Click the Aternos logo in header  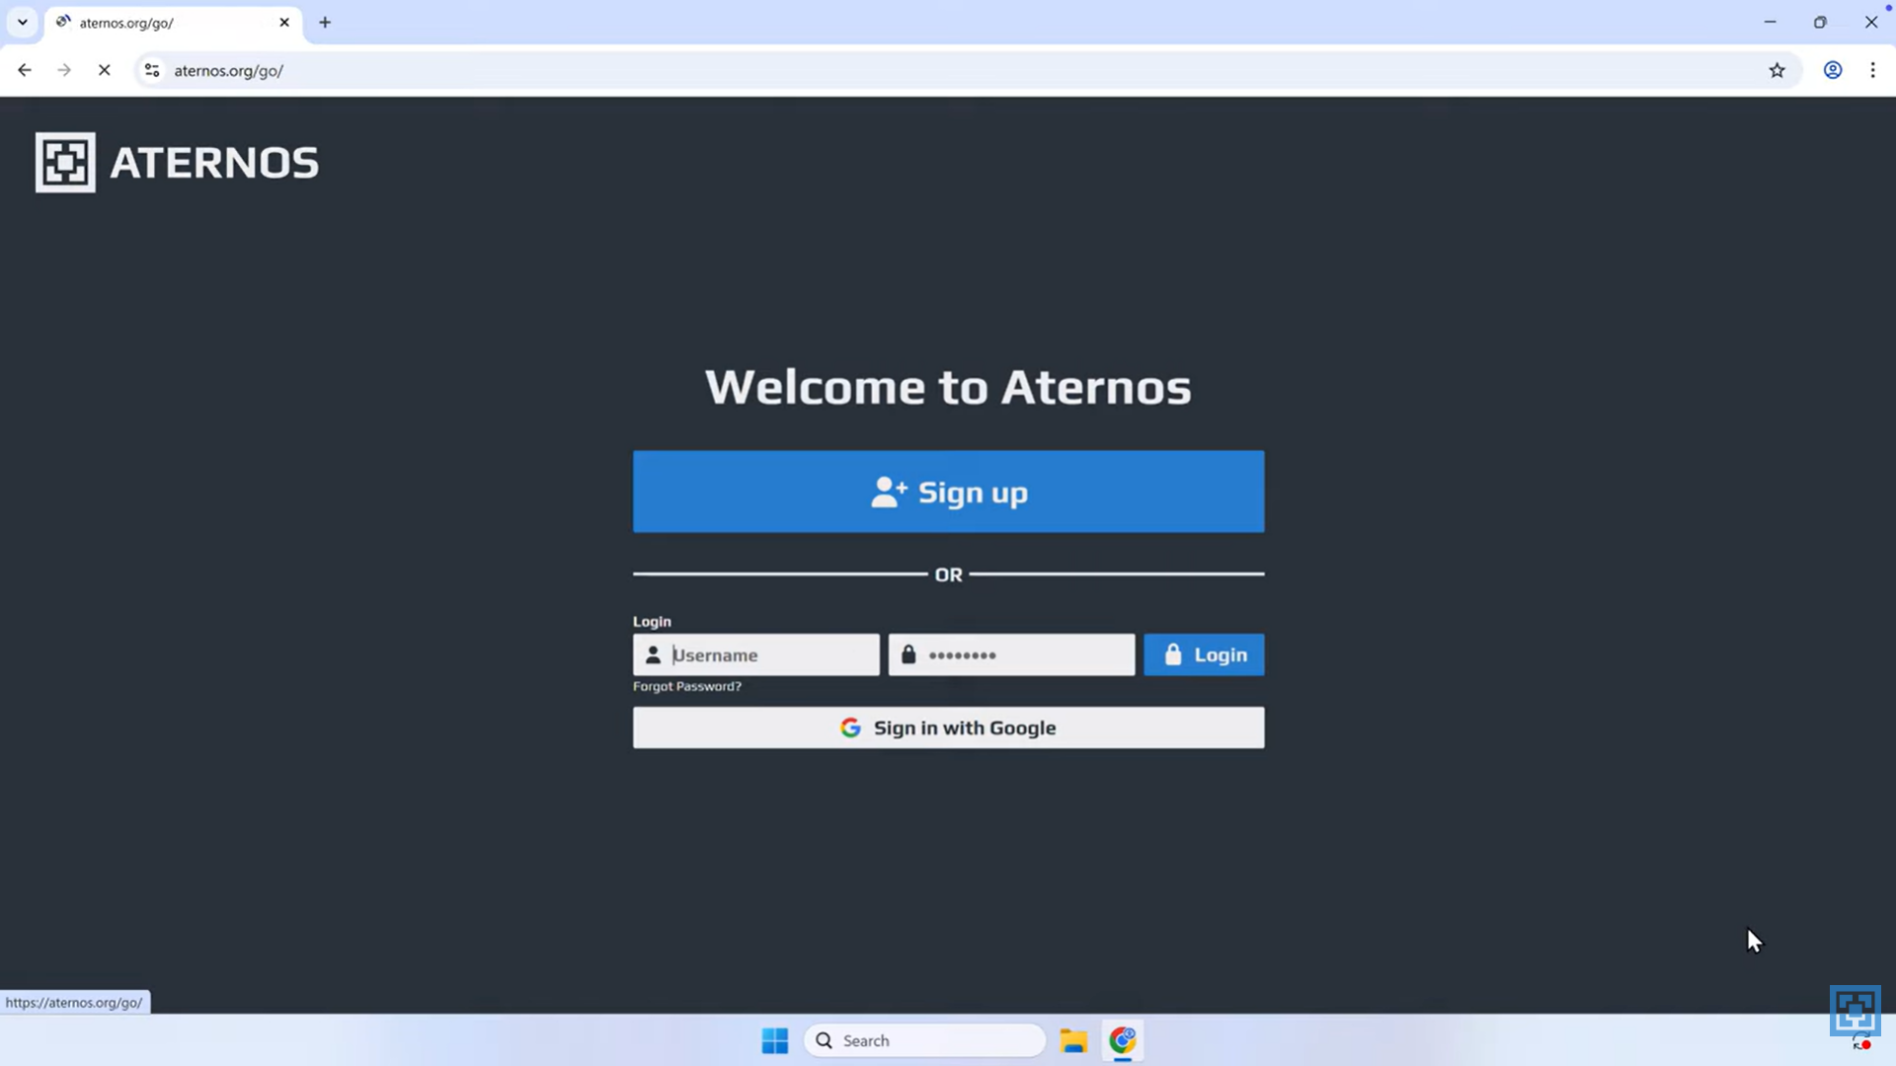(177, 162)
